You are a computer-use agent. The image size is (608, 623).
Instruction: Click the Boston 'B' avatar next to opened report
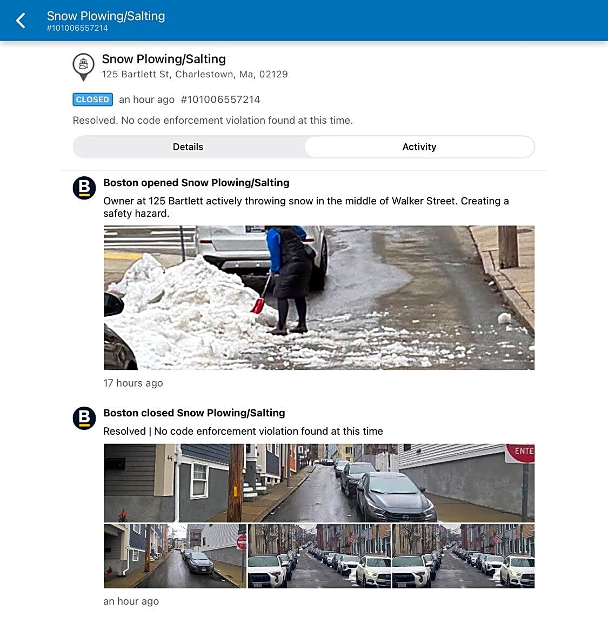tap(84, 188)
